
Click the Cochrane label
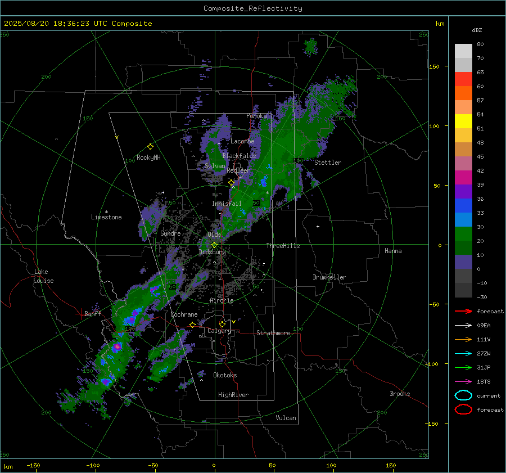click(184, 314)
